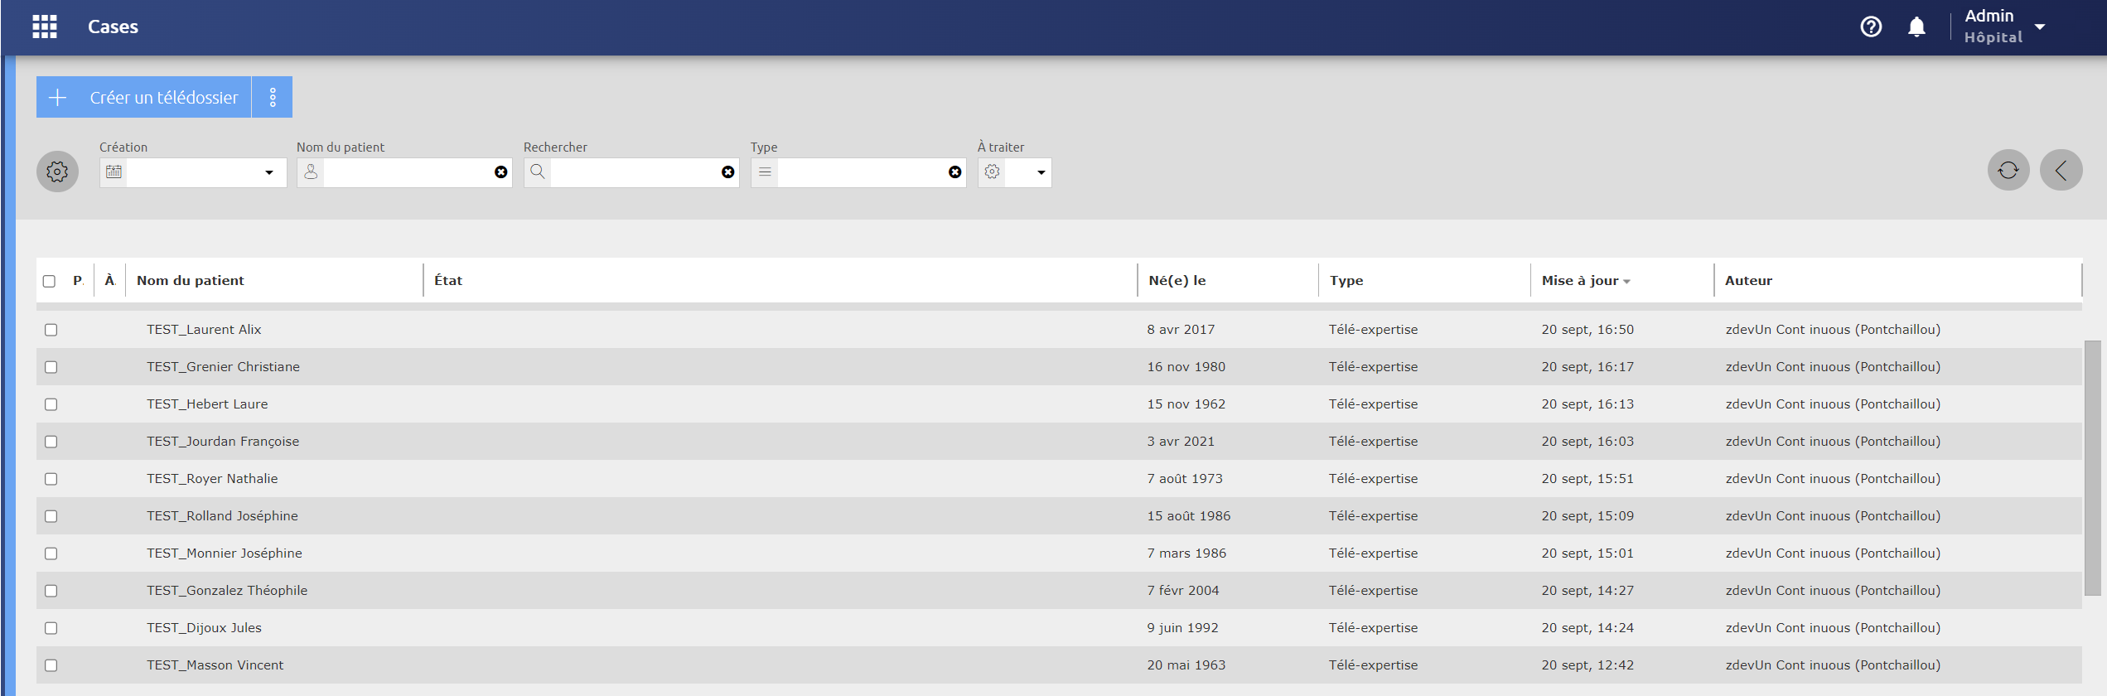Viewport: 2107px width, 696px height.
Task: Click the calendar icon in Création filter
Action: click(114, 172)
